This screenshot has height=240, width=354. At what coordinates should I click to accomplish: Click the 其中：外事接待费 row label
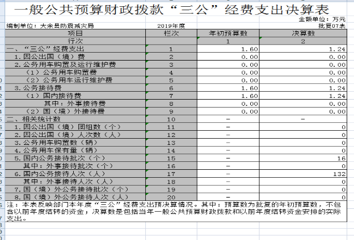[x=74, y=104]
